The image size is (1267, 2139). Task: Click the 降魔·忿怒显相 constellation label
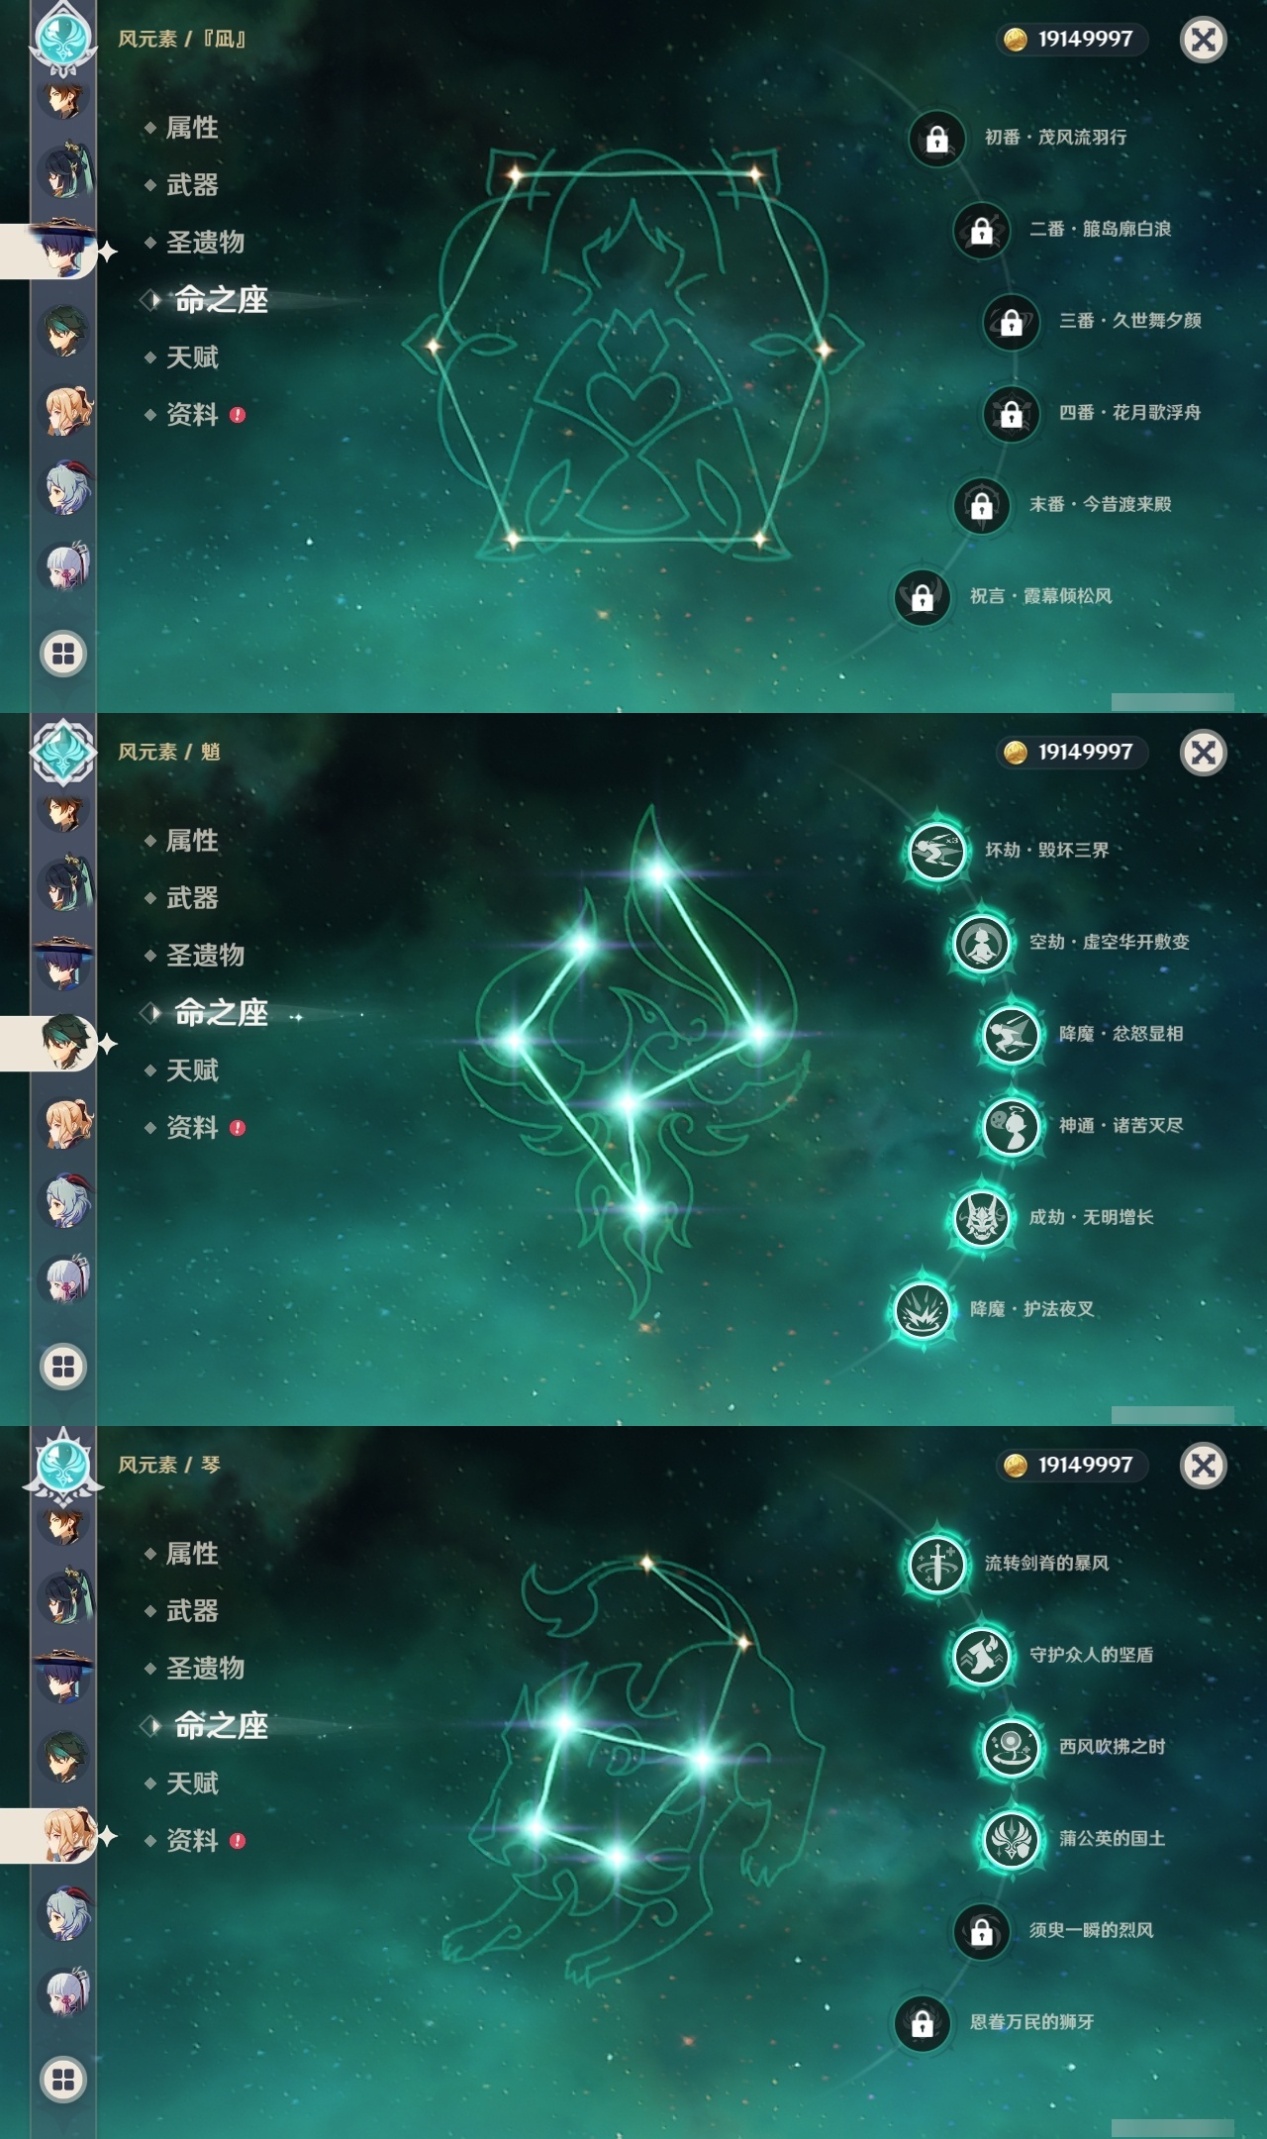click(1121, 1034)
